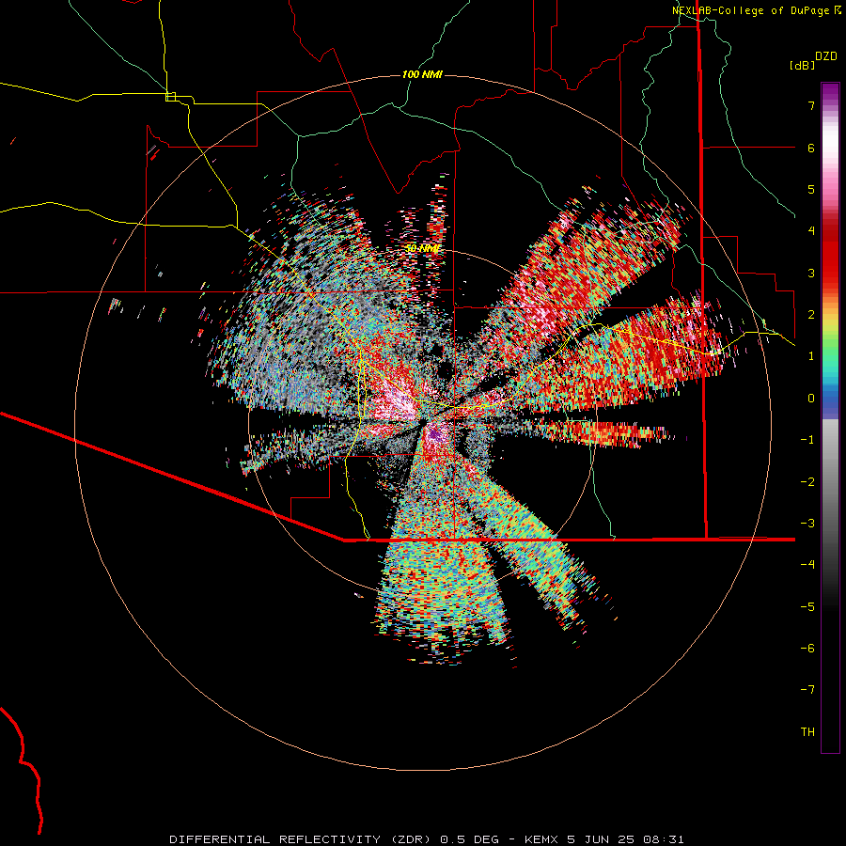Click the -1 value on color scale
846x846 pixels.
point(807,440)
